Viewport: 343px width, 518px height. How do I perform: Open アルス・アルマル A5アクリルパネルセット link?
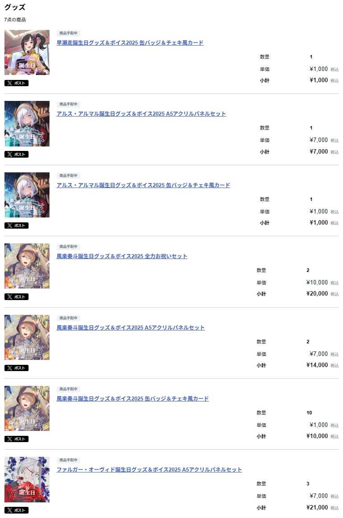coord(141,113)
